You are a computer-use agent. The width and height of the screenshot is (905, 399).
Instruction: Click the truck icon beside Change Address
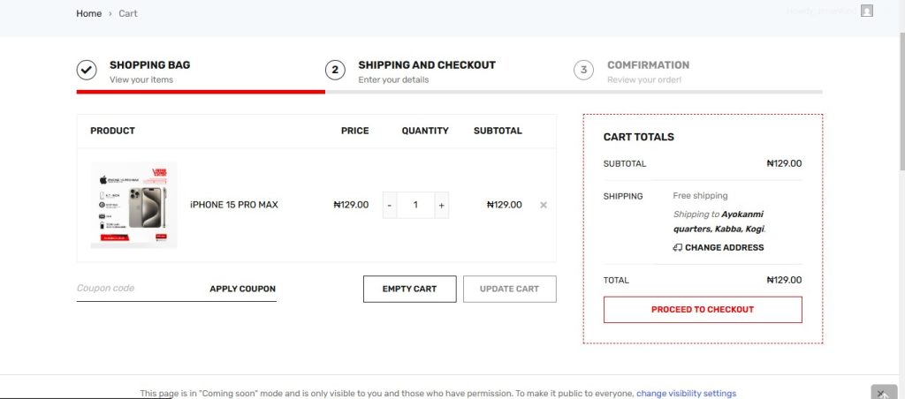[677, 248]
